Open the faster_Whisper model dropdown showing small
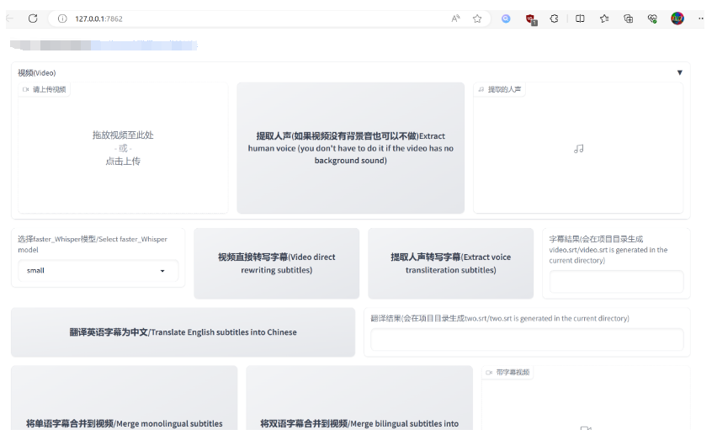Screen dimensions: 712x435 [98, 271]
